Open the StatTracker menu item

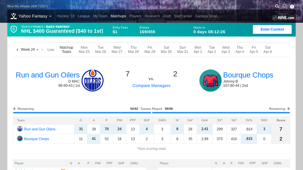point(183,16)
